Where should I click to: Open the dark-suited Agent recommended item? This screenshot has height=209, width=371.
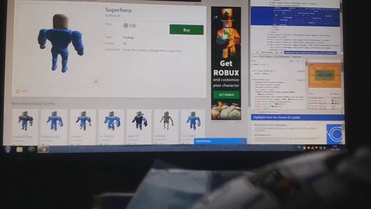139,127
